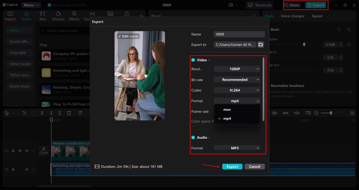The width and height of the screenshot is (359, 190).
Task: Open the Bit rate Recommended dropdown
Action: [237, 79]
